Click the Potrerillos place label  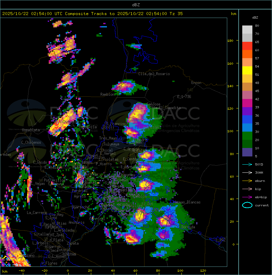tap(55, 180)
